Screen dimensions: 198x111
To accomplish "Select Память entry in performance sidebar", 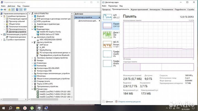I will click(111, 25).
